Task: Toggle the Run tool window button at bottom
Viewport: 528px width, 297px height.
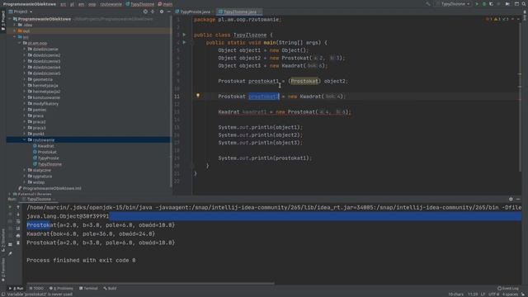Action: (x=16, y=288)
